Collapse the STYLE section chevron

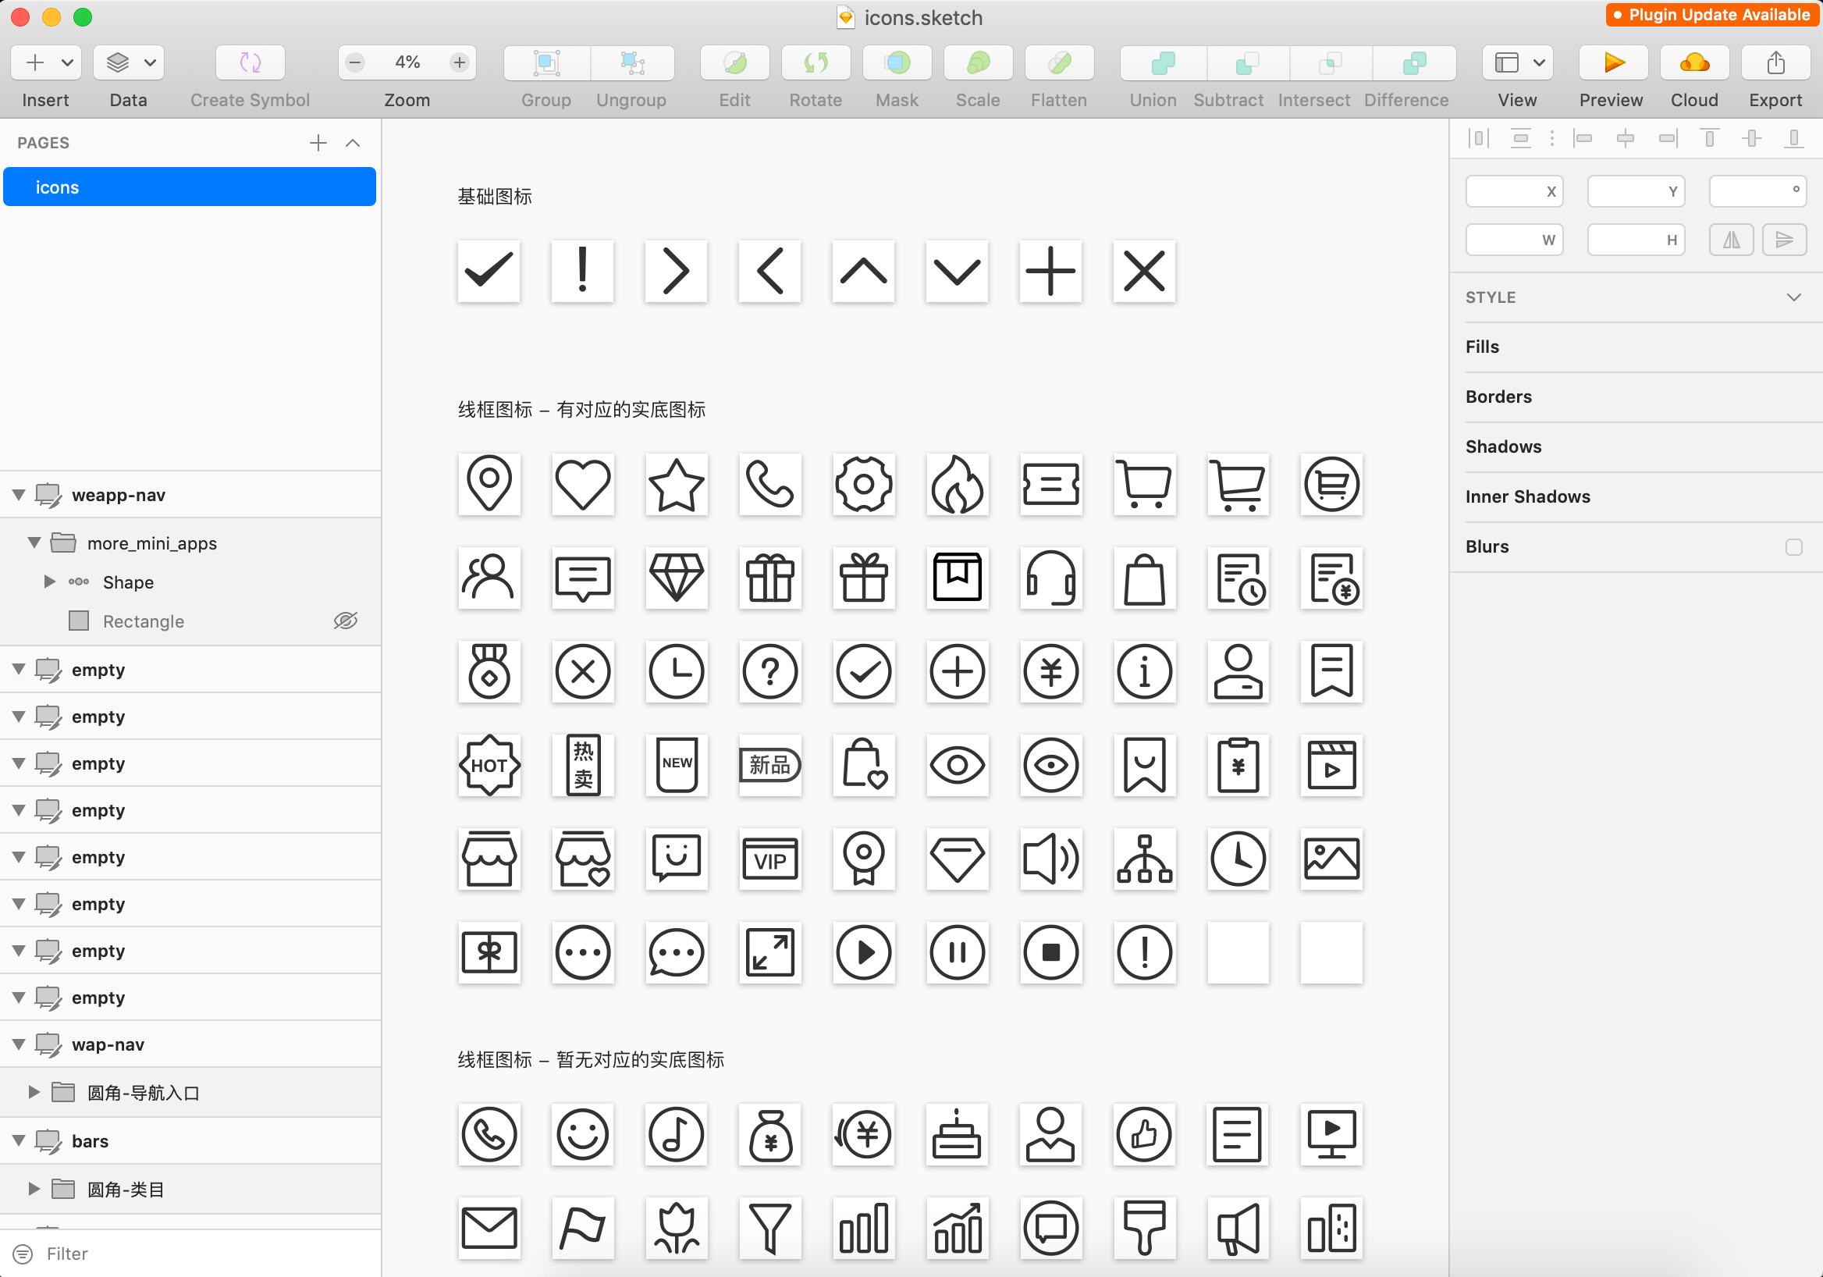coord(1793,298)
